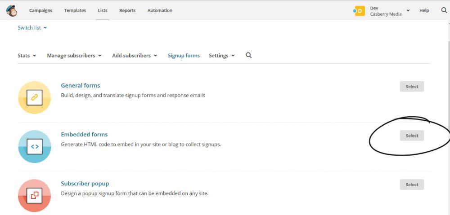Select the Embedded forms option button
Screen dimensions: 450x215
click(x=412, y=136)
